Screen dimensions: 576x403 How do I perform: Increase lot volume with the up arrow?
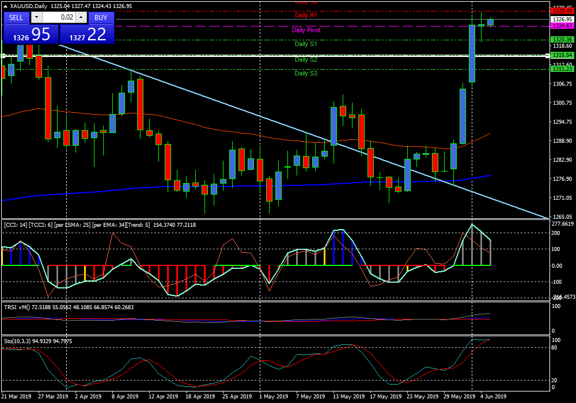click(x=81, y=17)
